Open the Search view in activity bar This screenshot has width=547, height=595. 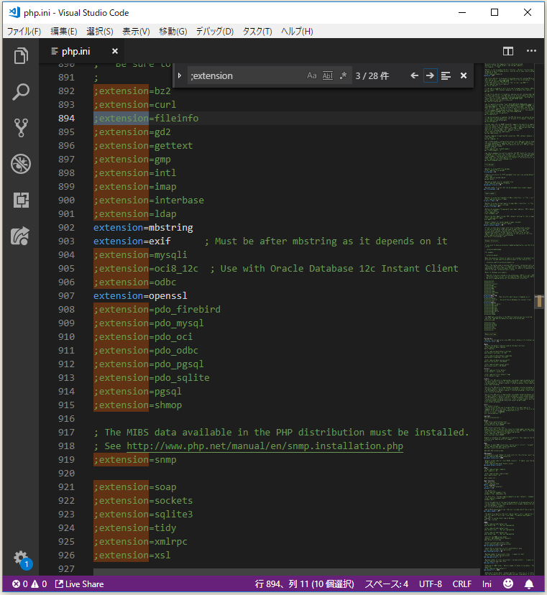coord(21,92)
